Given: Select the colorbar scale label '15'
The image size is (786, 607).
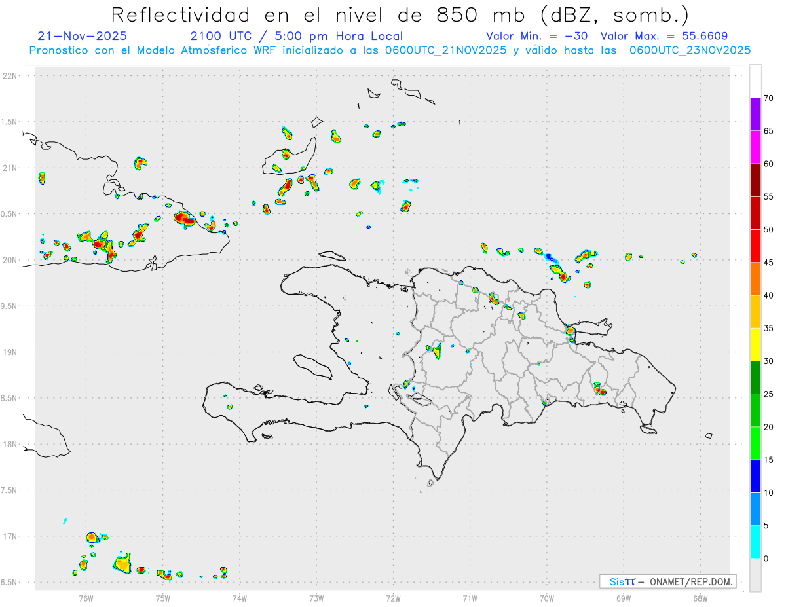Looking at the screenshot, I should [x=769, y=460].
